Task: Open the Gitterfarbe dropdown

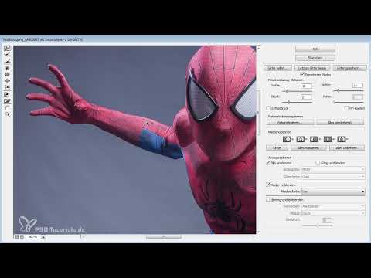Action: click(333, 177)
